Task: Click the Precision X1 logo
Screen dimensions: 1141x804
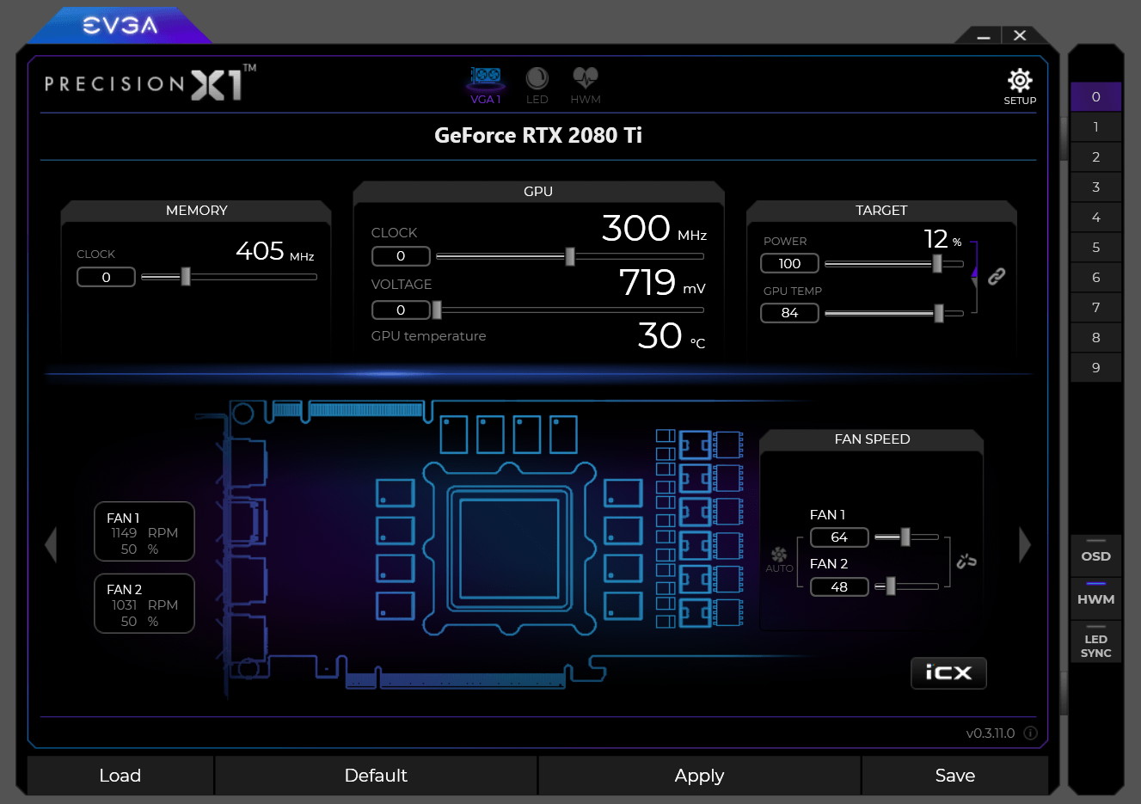Action: click(x=150, y=83)
